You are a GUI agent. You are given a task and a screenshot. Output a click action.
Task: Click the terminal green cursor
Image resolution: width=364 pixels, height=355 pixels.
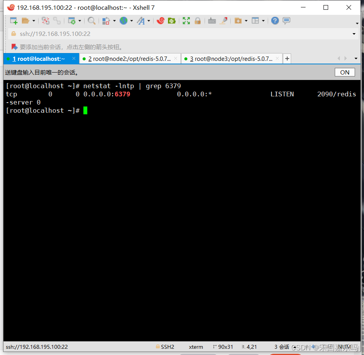coord(85,110)
